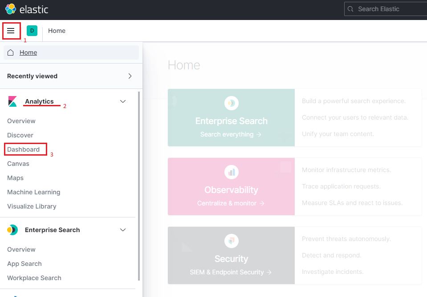Image resolution: width=427 pixels, height=297 pixels.
Task: Open the hamburger navigation menu
Action: [12, 31]
